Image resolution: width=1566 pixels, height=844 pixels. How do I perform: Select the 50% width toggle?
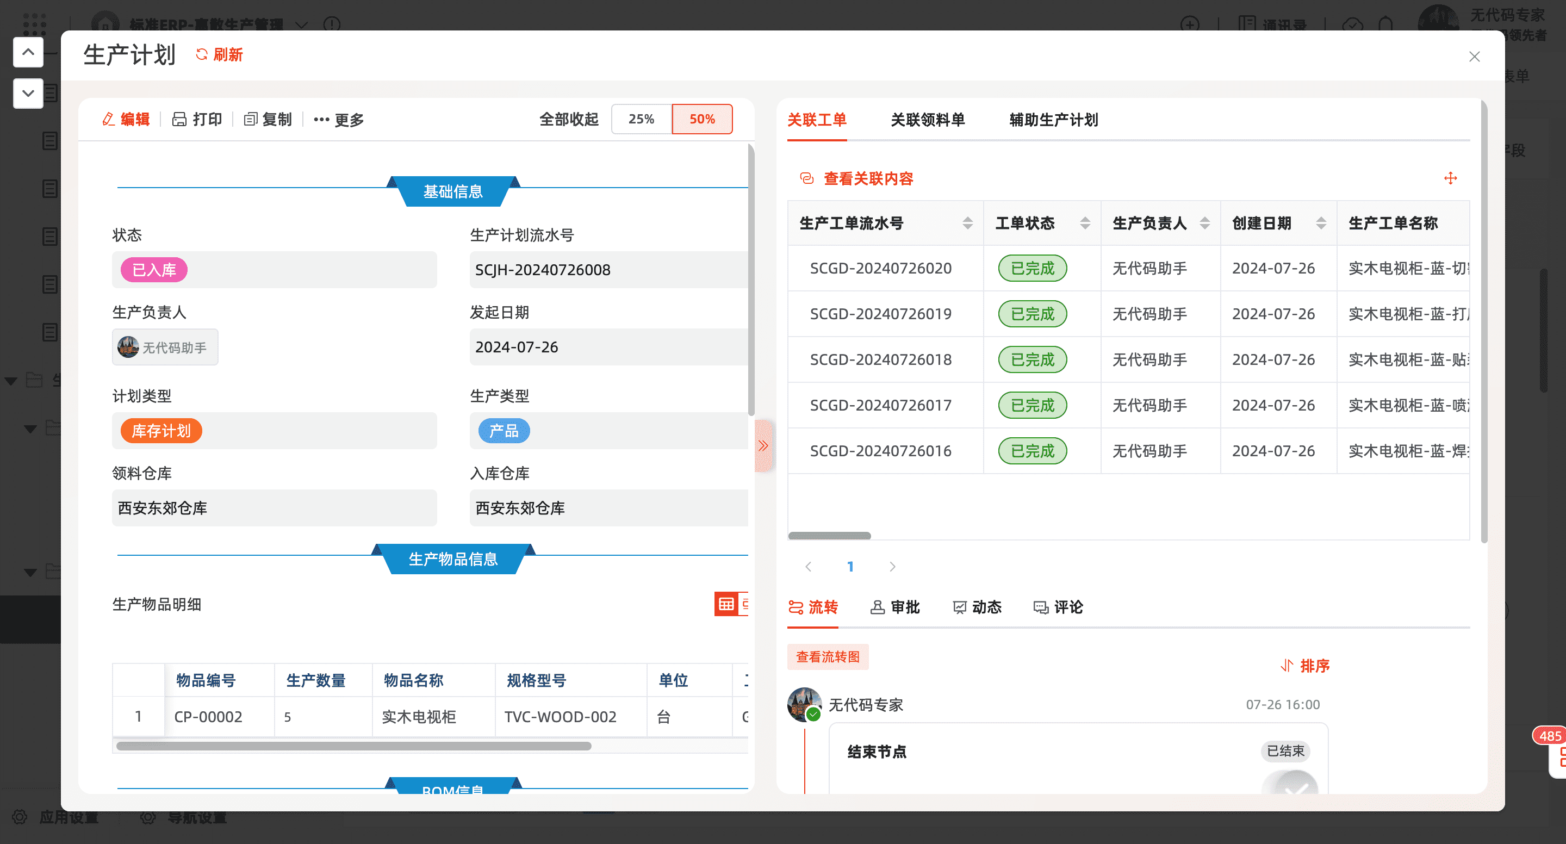pos(701,119)
